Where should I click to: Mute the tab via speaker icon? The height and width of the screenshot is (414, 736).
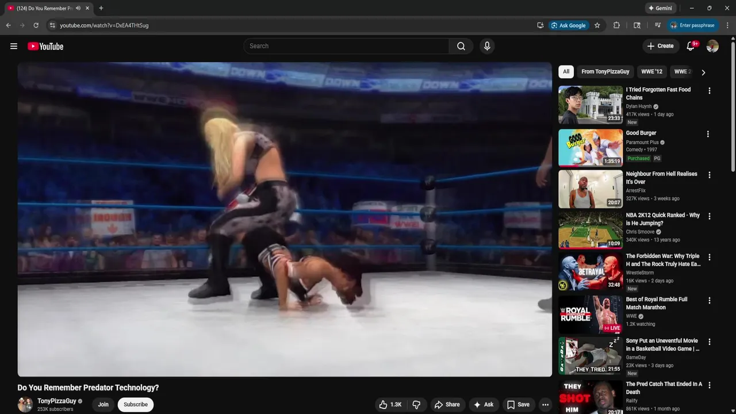pyautogui.click(x=78, y=8)
